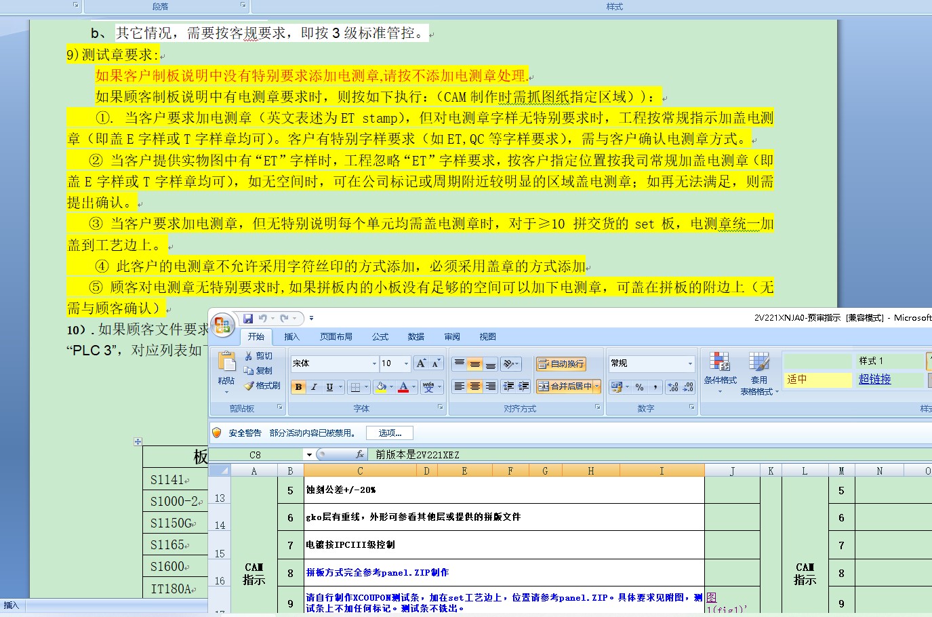
Task: Click the table move handle in Word
Action: 138,441
